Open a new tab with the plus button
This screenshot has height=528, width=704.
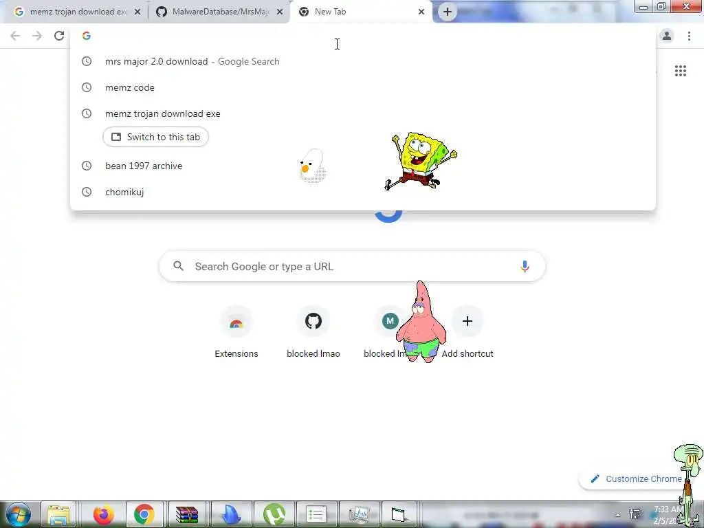tap(447, 12)
